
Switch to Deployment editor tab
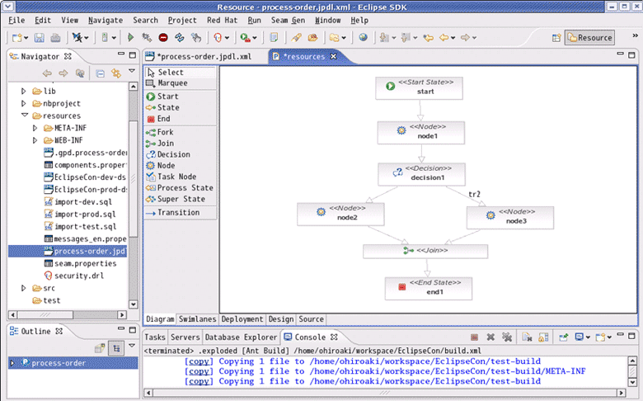tap(242, 319)
